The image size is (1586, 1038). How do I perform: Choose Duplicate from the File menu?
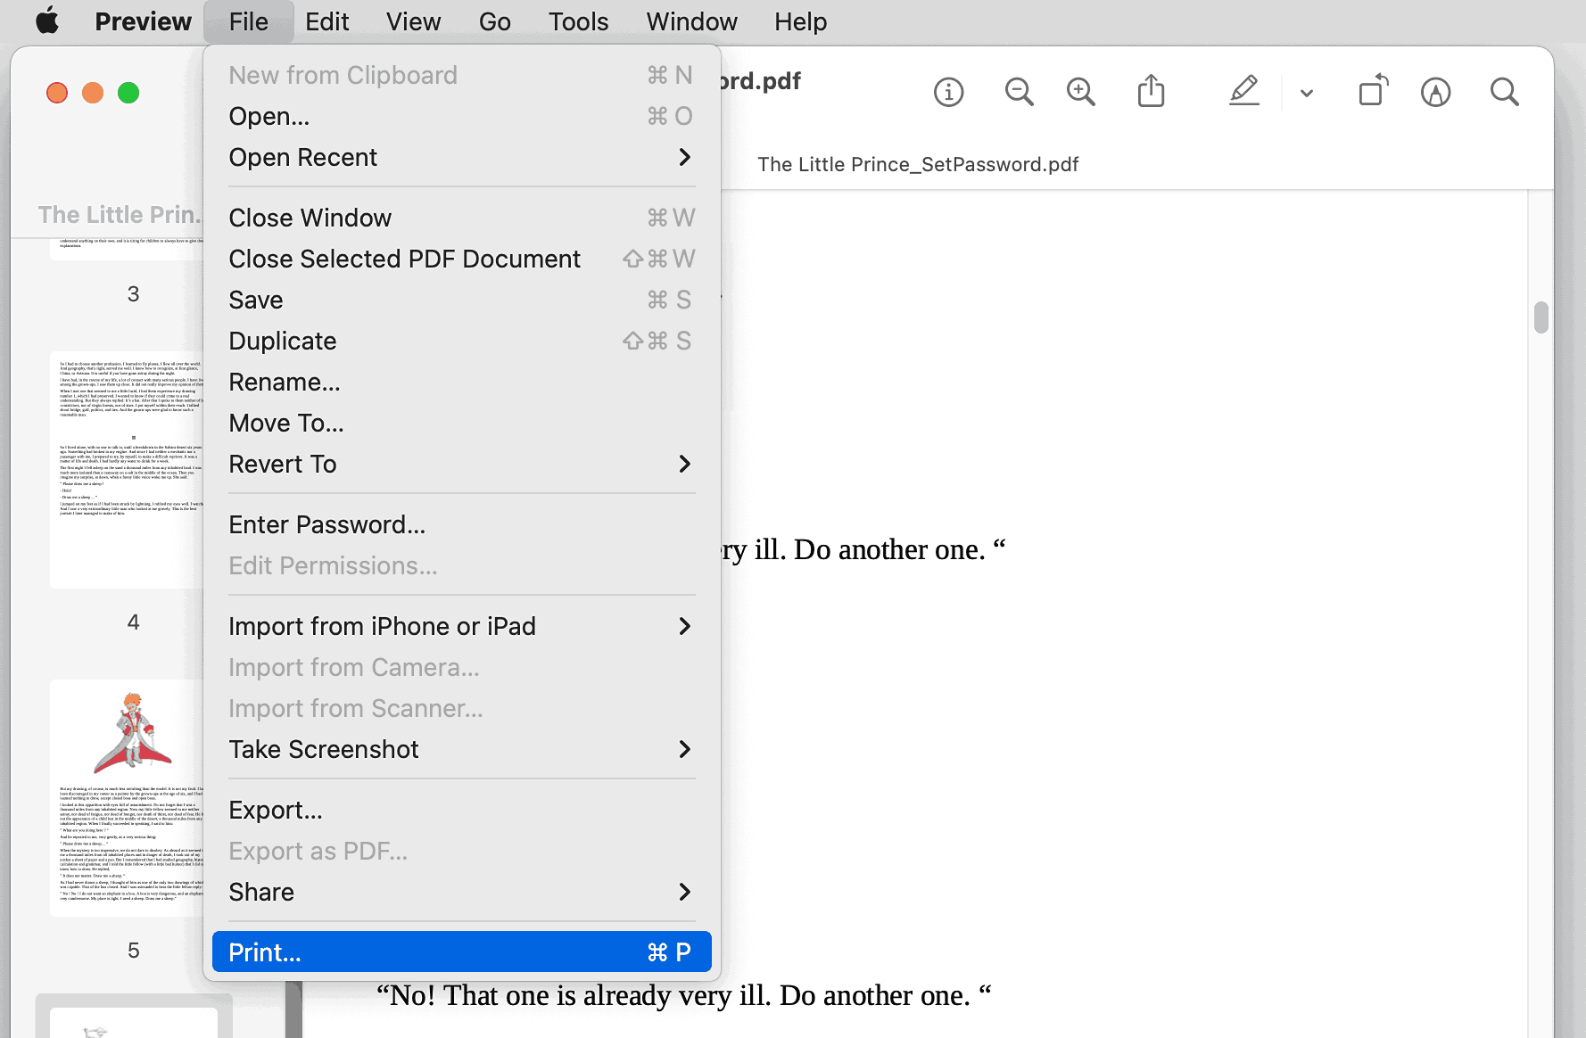tap(461, 341)
